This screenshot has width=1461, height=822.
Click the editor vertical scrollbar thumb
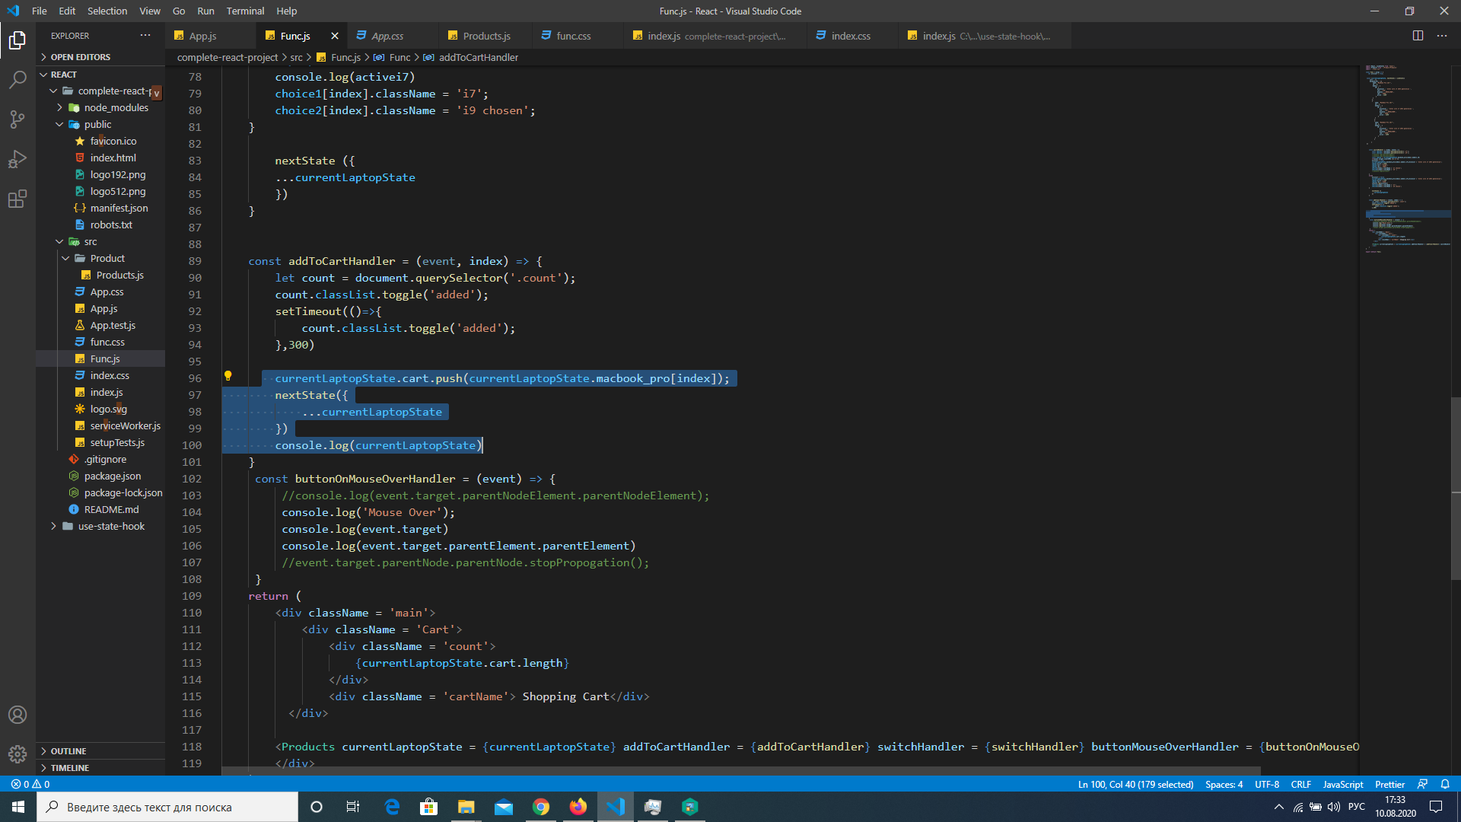pyautogui.click(x=1456, y=487)
